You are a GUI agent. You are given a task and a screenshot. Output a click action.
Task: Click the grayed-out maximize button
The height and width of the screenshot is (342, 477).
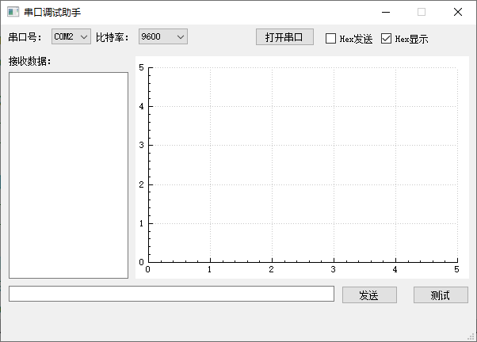point(422,13)
